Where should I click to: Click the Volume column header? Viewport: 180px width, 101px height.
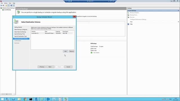(x=38, y=31)
